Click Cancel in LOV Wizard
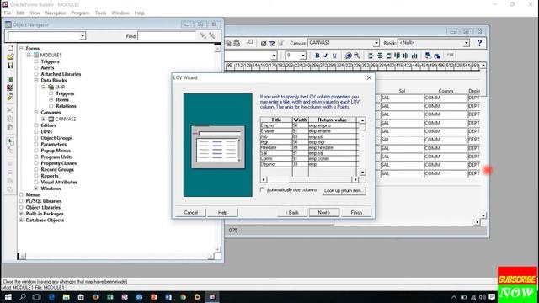Image resolution: width=539 pixels, height=303 pixels. coord(191,213)
